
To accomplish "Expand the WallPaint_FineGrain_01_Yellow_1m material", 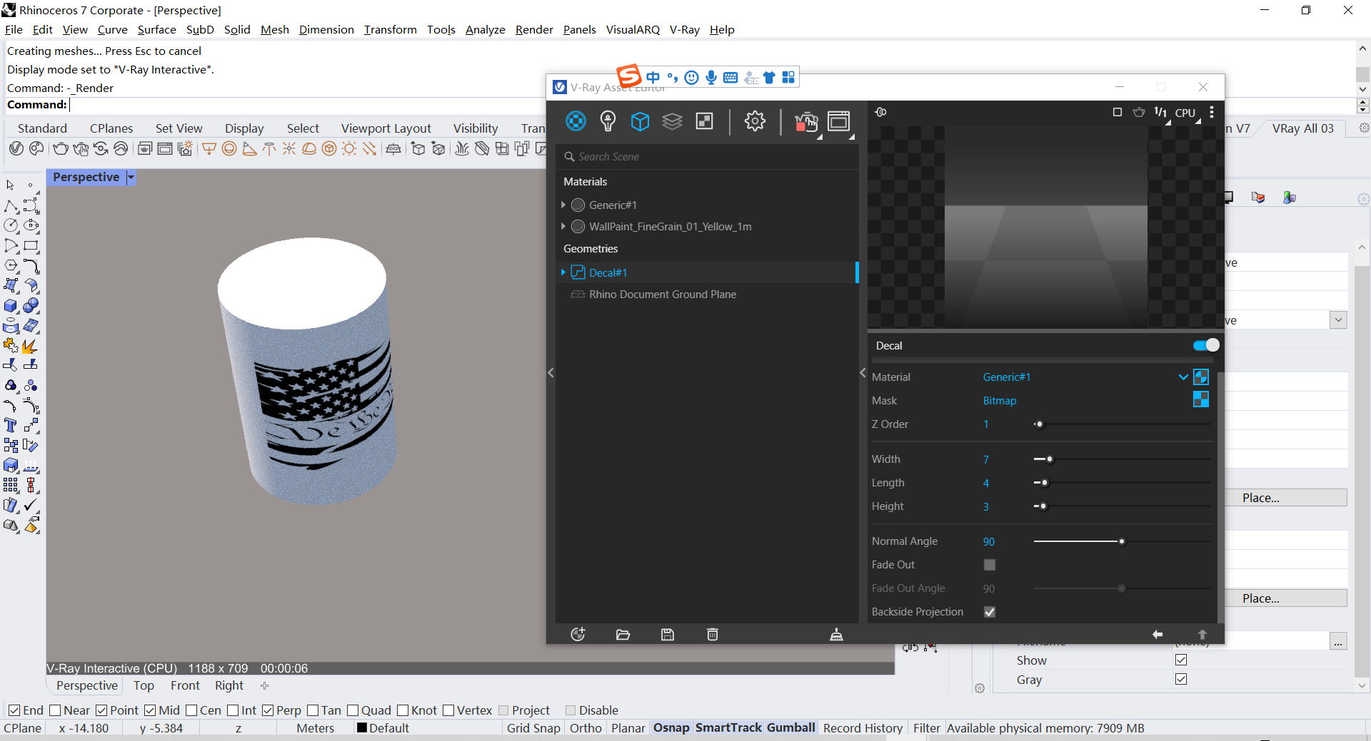I will (563, 226).
